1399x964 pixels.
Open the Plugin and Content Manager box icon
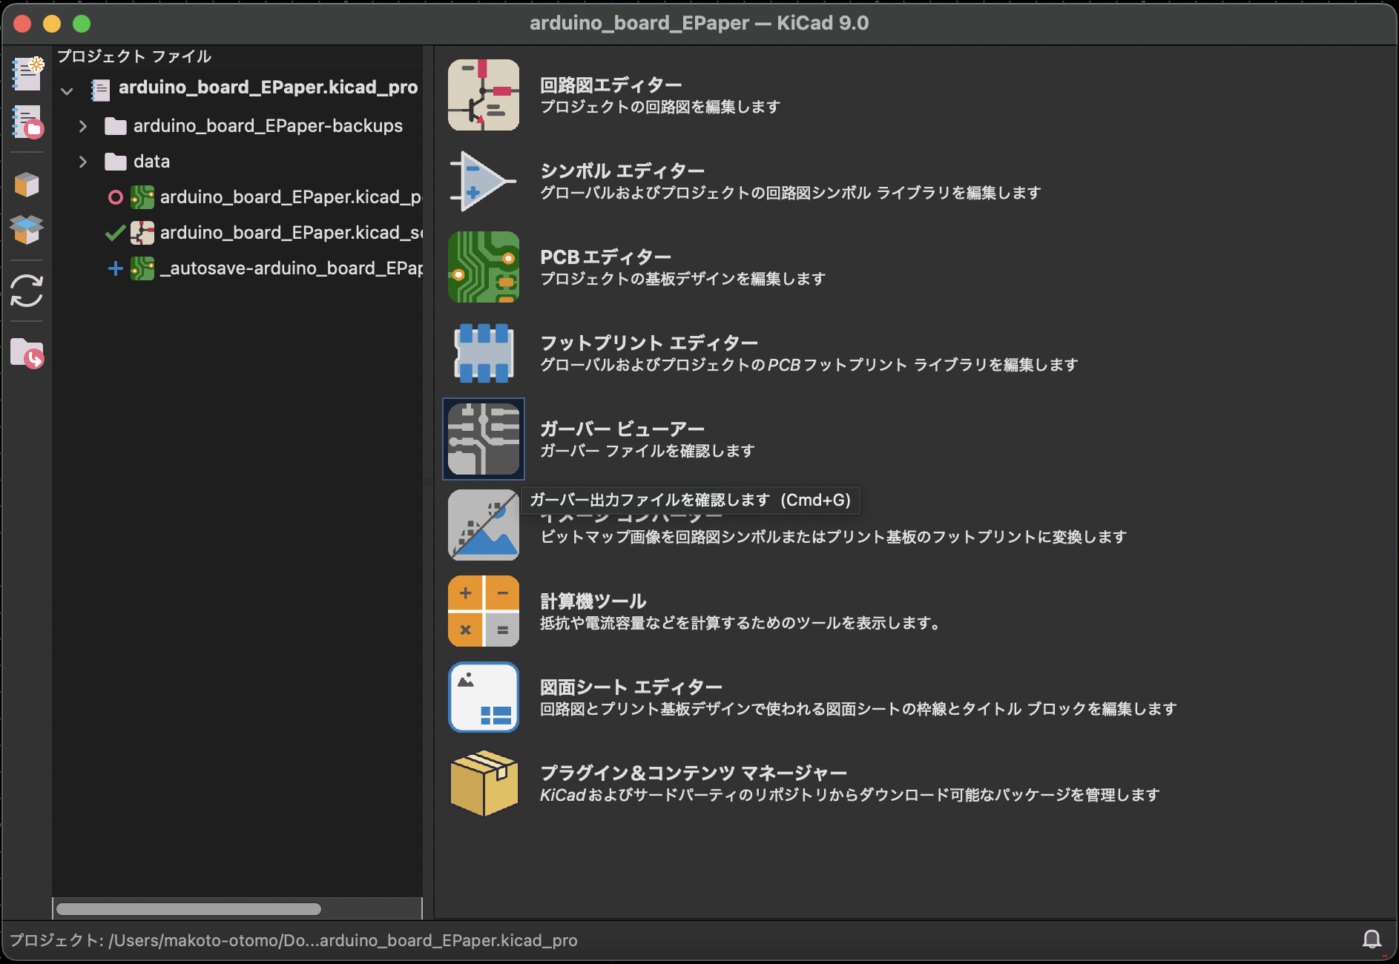[483, 783]
